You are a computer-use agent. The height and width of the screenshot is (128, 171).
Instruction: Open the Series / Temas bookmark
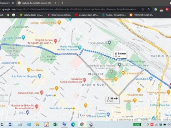click(114, 15)
